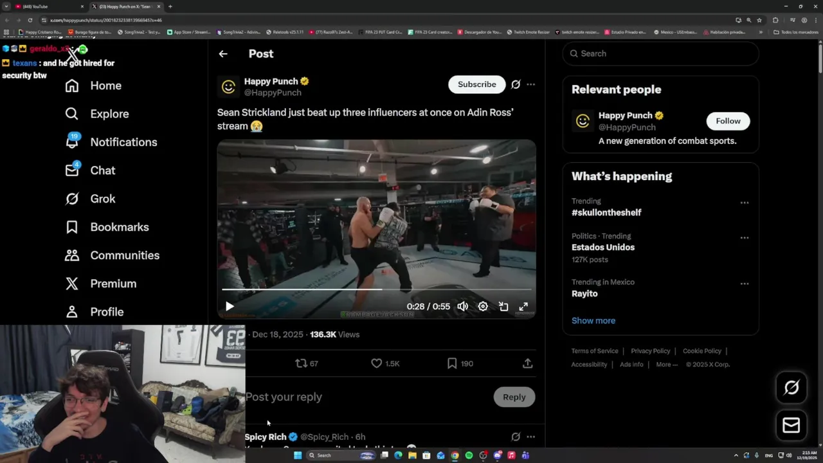The height and width of the screenshot is (463, 823).
Task: Open Communities from the sidebar
Action: [x=112, y=255]
